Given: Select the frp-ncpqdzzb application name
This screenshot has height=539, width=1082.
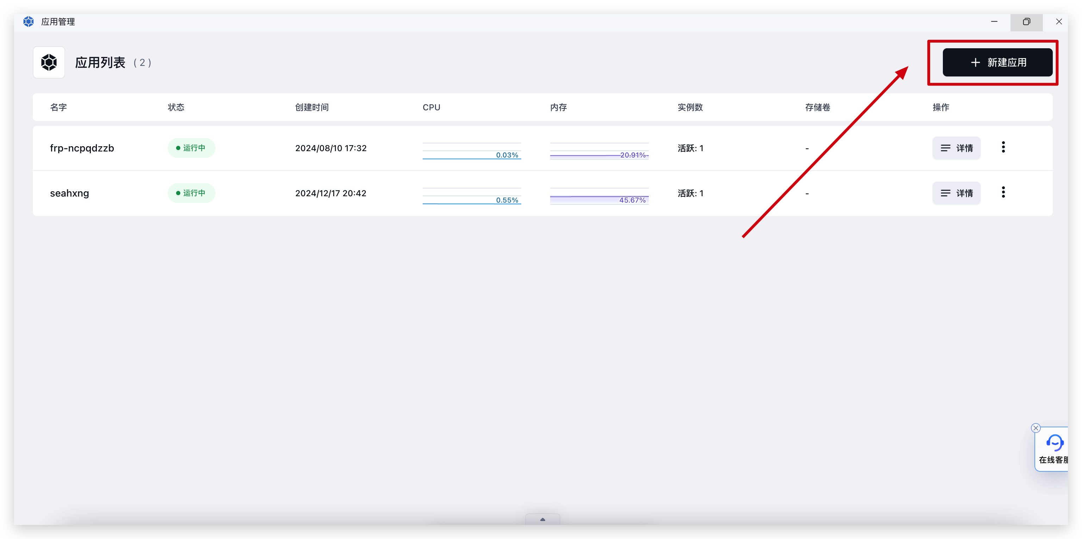Looking at the screenshot, I should [x=82, y=148].
